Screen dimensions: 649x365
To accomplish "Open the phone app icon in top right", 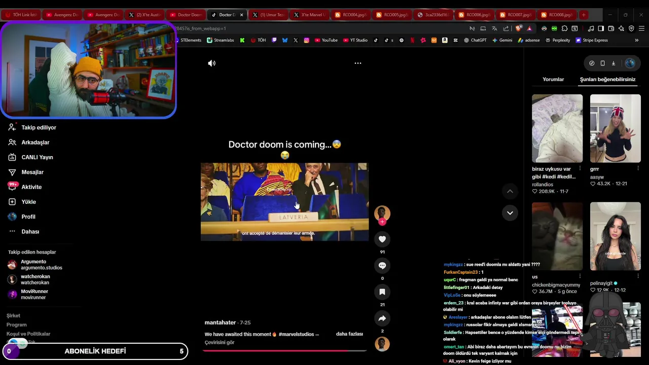I will pos(602,63).
